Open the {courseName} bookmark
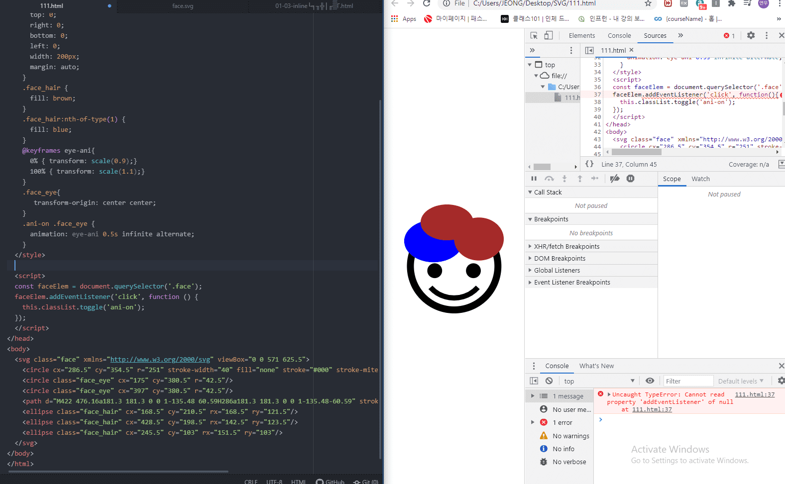The width and height of the screenshot is (785, 484). click(x=688, y=19)
